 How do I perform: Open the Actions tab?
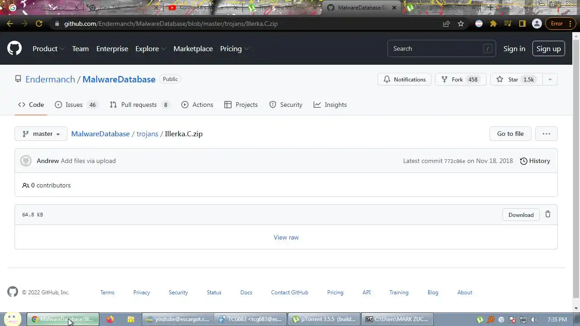coord(197,105)
